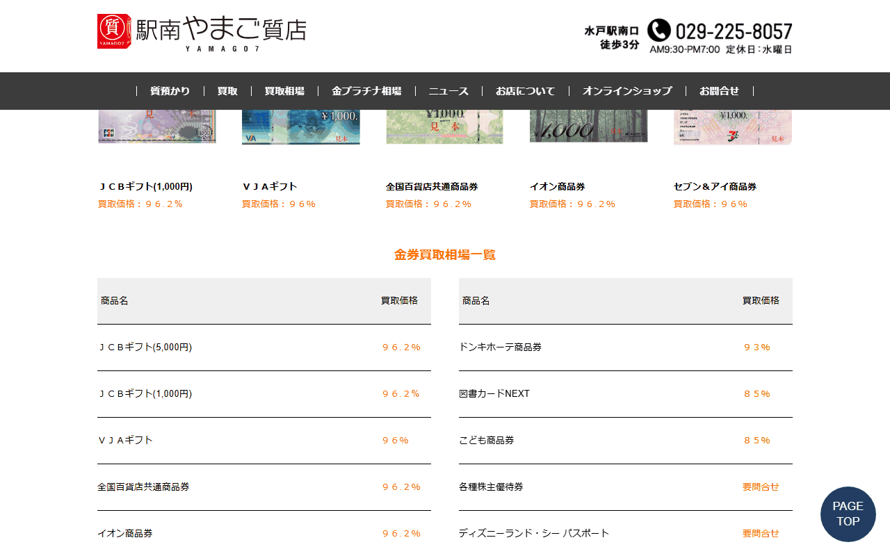Click the 要問合せ value for ディズニー パスポート
890x556 pixels.
coord(761,533)
